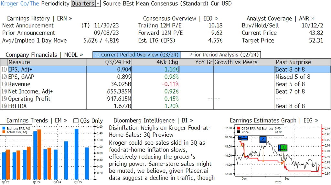The width and height of the screenshot is (331, 185).
Task: Select row 12 EPS, GAAP
Action: tap(165, 77)
